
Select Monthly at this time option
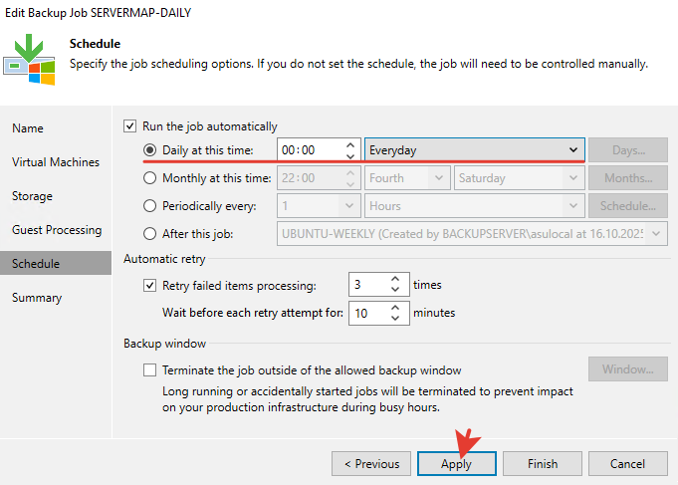tap(150, 178)
